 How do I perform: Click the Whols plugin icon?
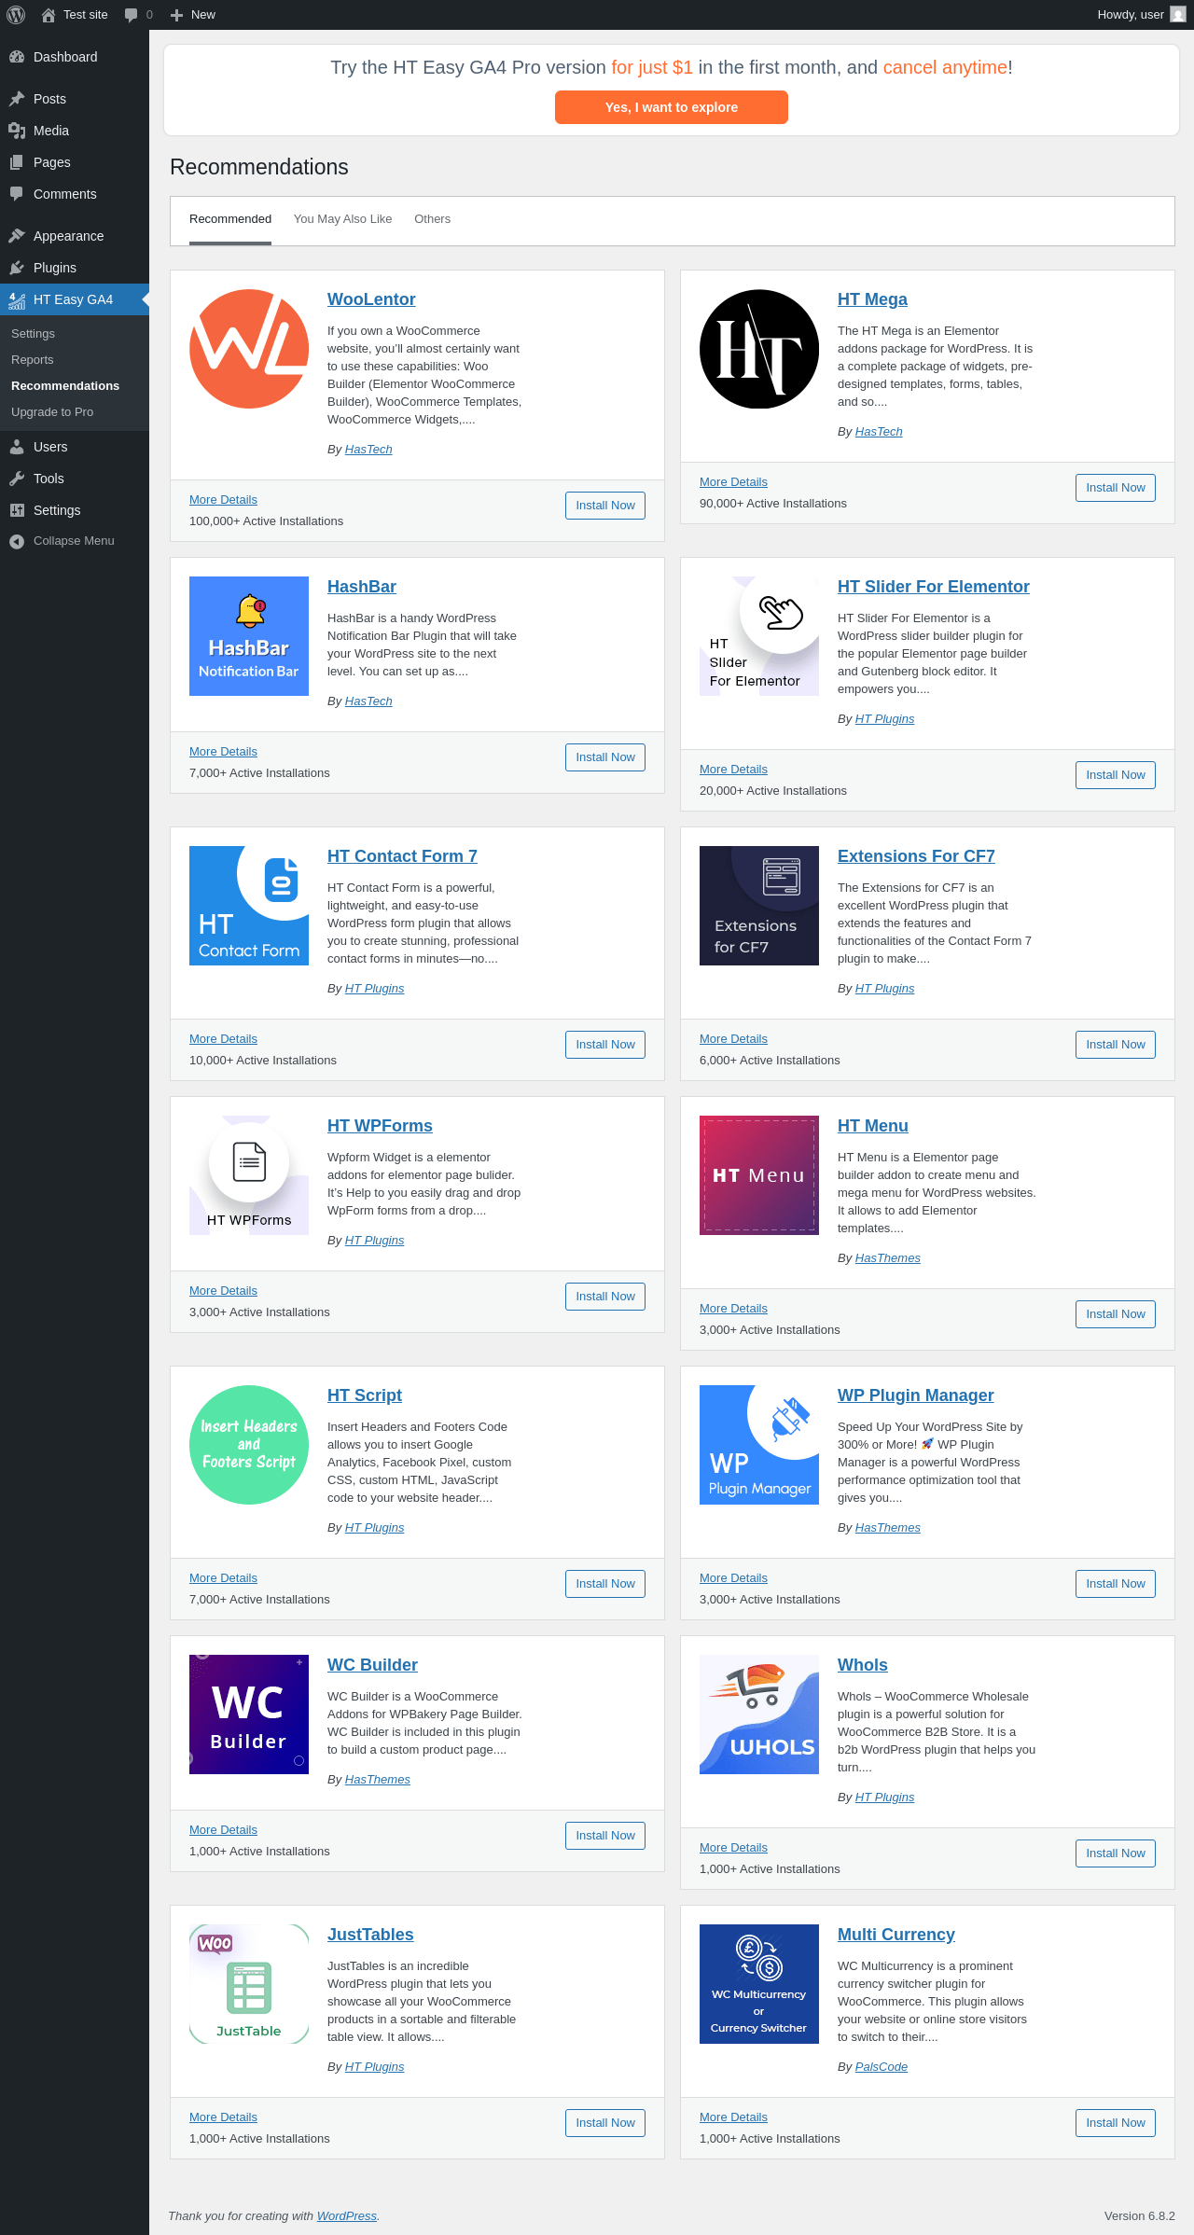coord(759,1714)
